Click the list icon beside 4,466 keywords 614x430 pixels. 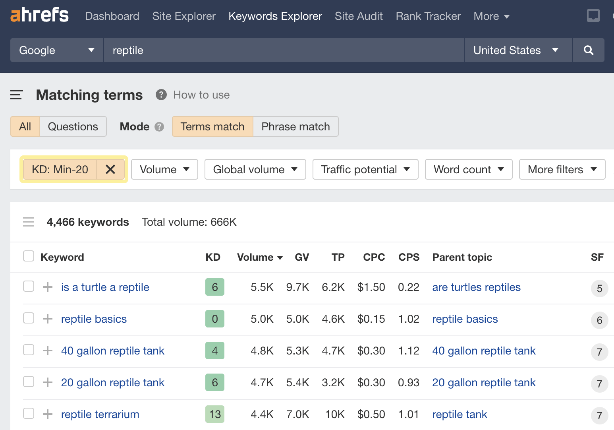(x=28, y=222)
